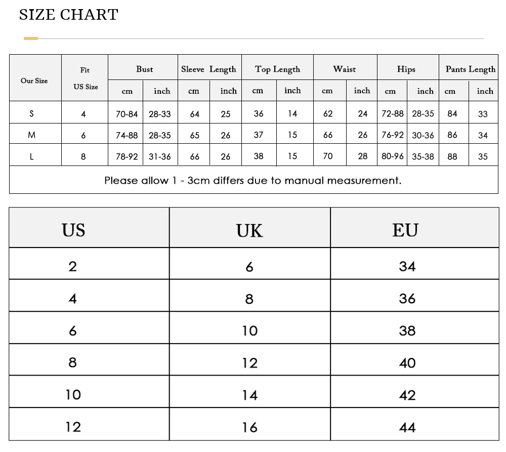Image resolution: width=506 pixels, height=452 pixels.
Task: Click the Bust column header
Action: point(144,69)
